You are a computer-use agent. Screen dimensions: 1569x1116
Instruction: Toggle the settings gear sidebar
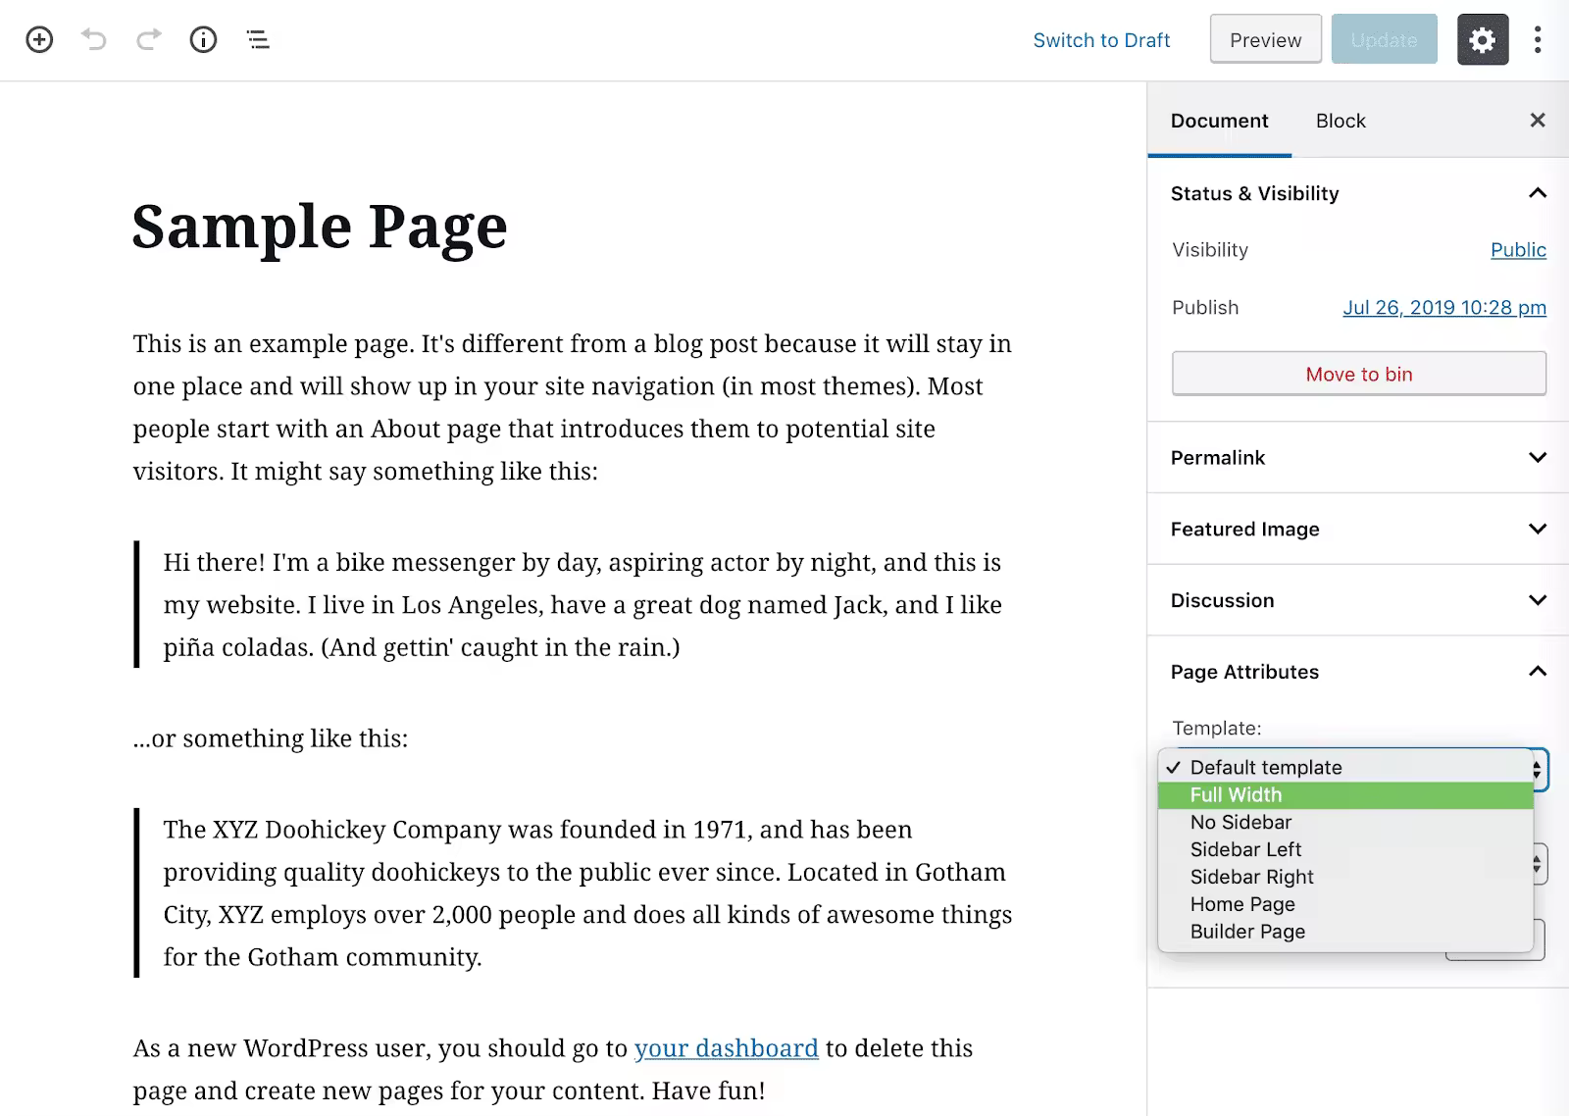pyautogui.click(x=1483, y=40)
